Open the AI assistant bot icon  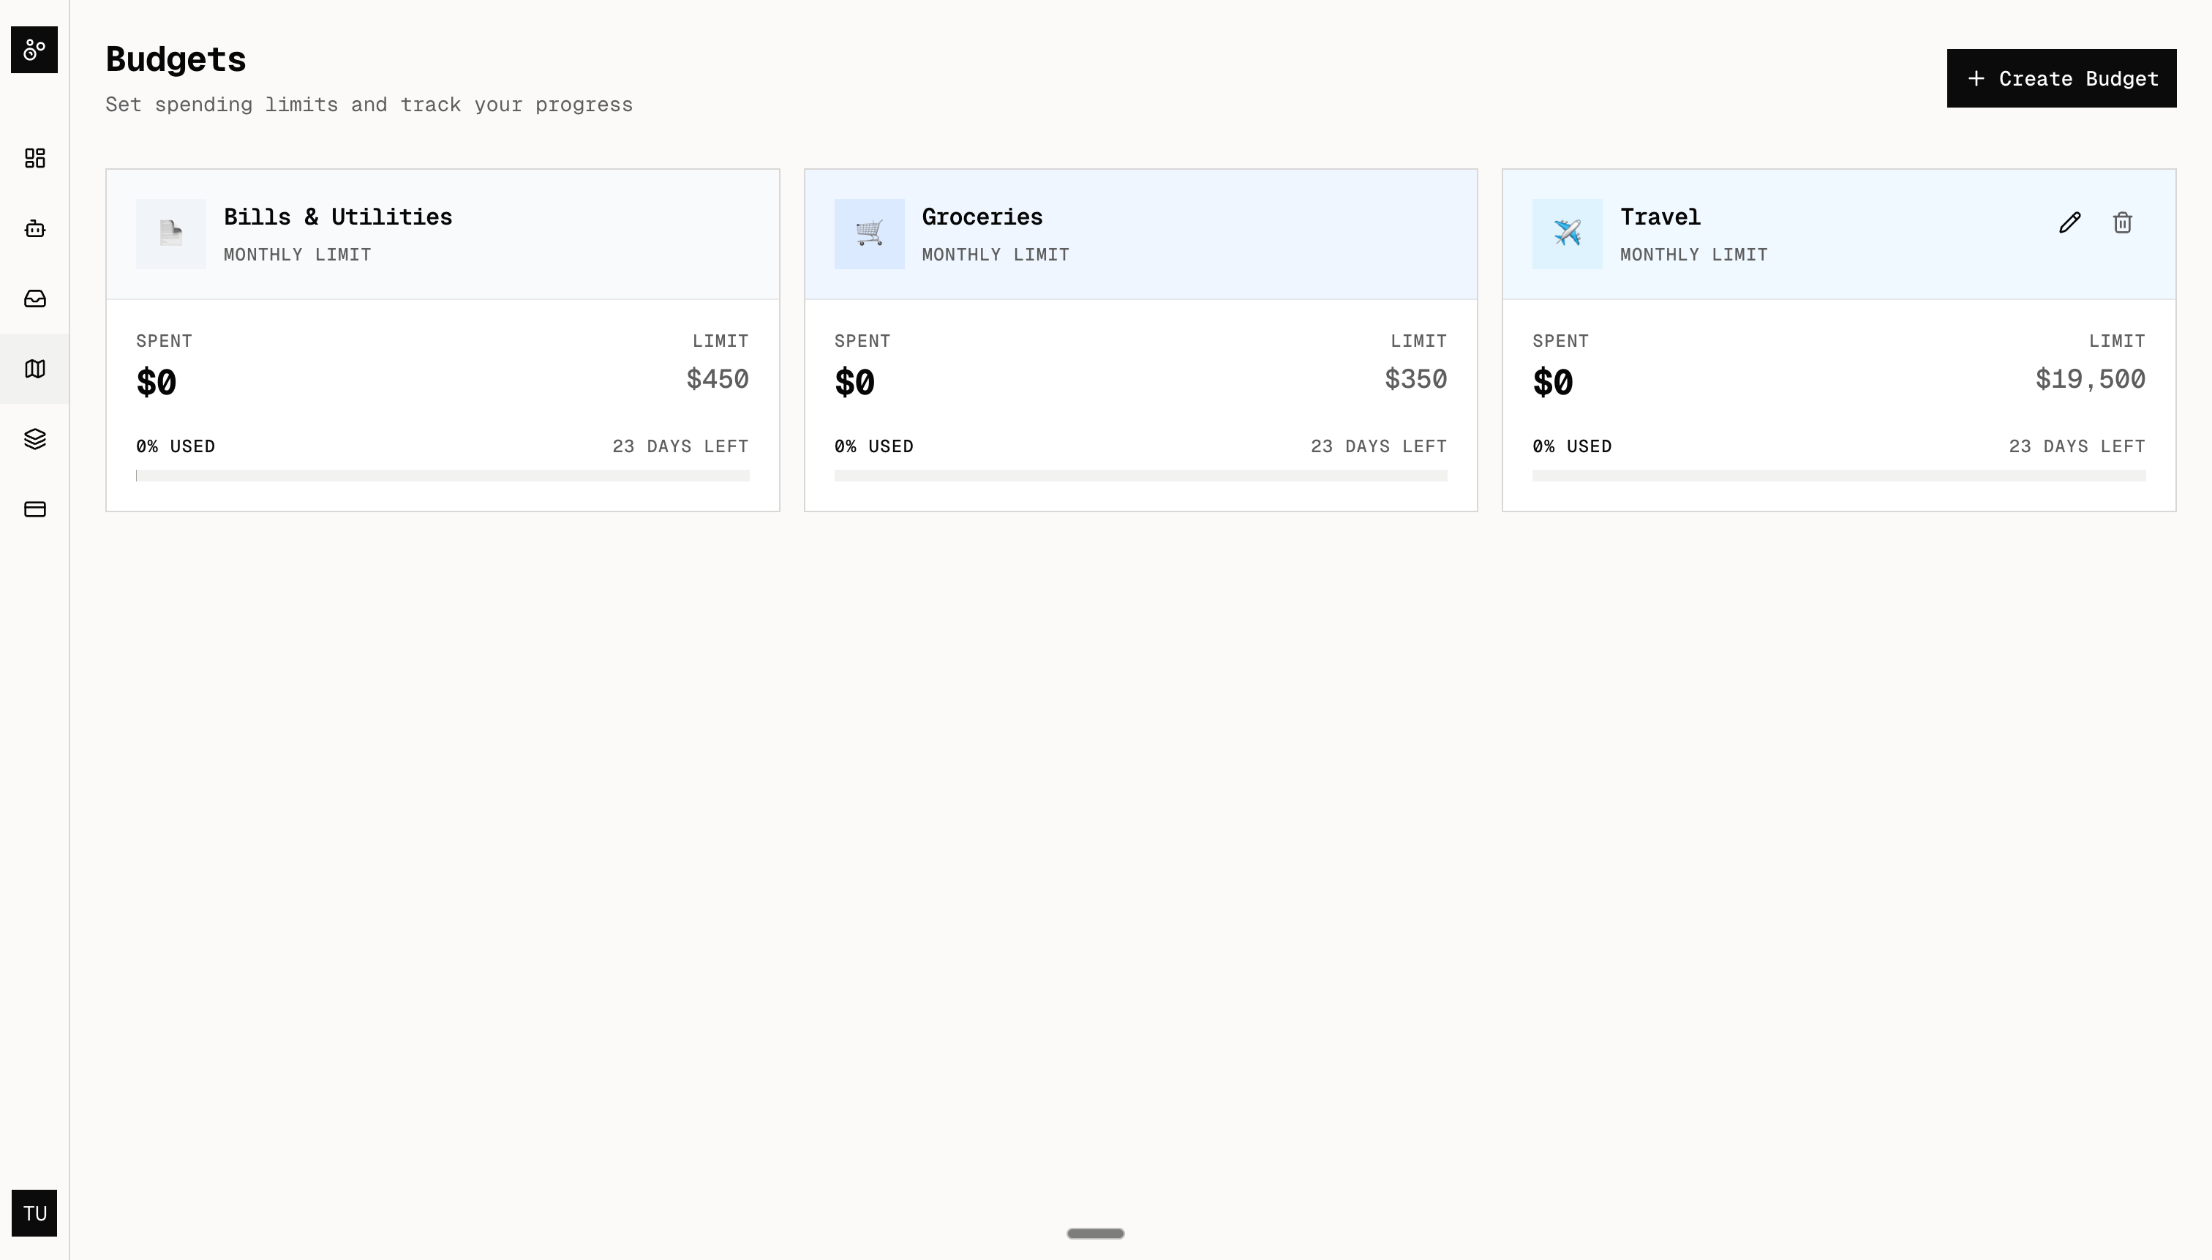[x=34, y=228]
